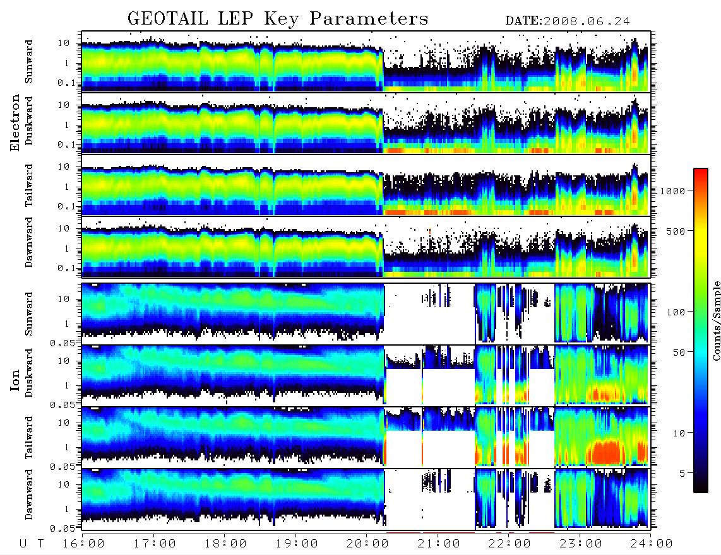721x555 pixels.
Task: Click the 16:00 time tick label
Action: 83,544
